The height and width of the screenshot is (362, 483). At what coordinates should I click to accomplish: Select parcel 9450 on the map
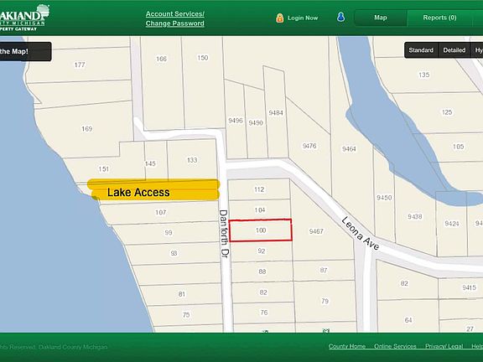click(x=384, y=198)
